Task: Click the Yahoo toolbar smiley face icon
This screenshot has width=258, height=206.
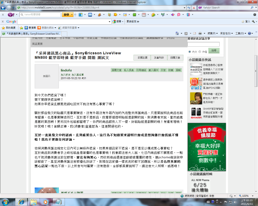Action: coord(116,14)
